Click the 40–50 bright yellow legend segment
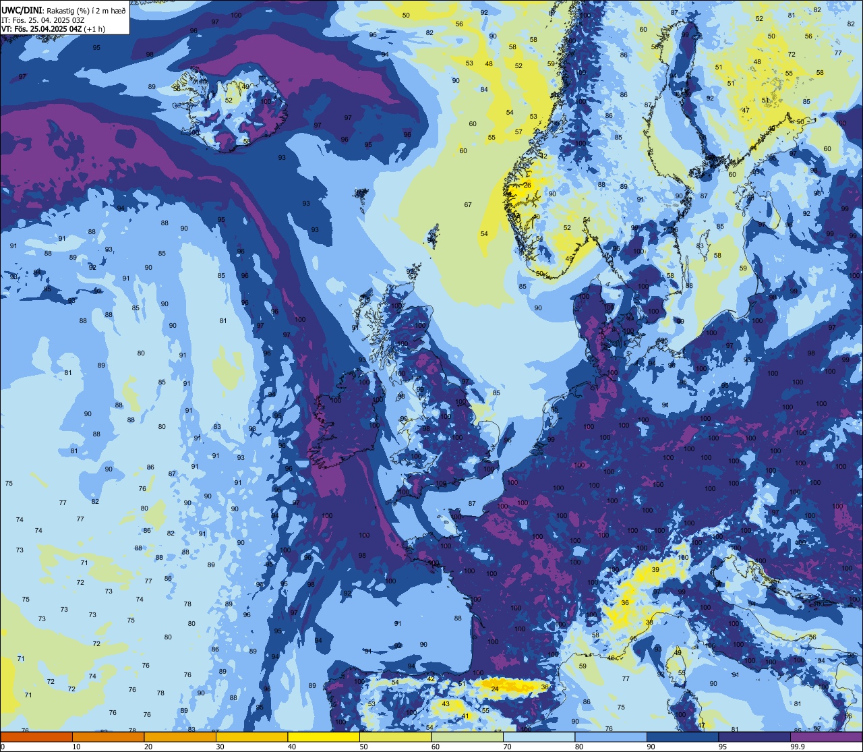Image resolution: width=863 pixels, height=752 pixels. click(x=324, y=736)
